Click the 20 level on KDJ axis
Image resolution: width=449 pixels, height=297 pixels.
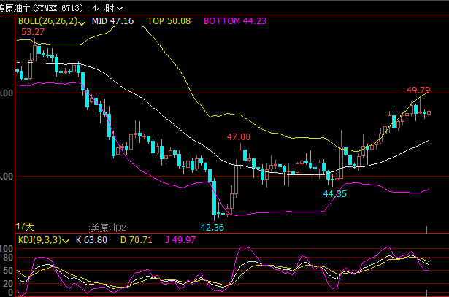(x=8, y=284)
